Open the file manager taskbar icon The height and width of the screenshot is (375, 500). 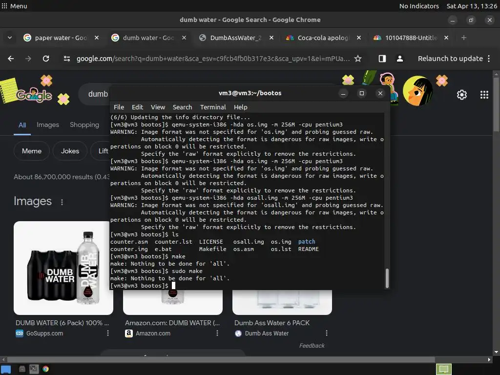coord(22,369)
